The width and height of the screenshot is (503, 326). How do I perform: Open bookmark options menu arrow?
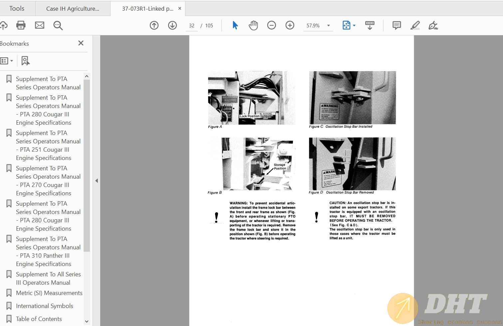pos(12,61)
